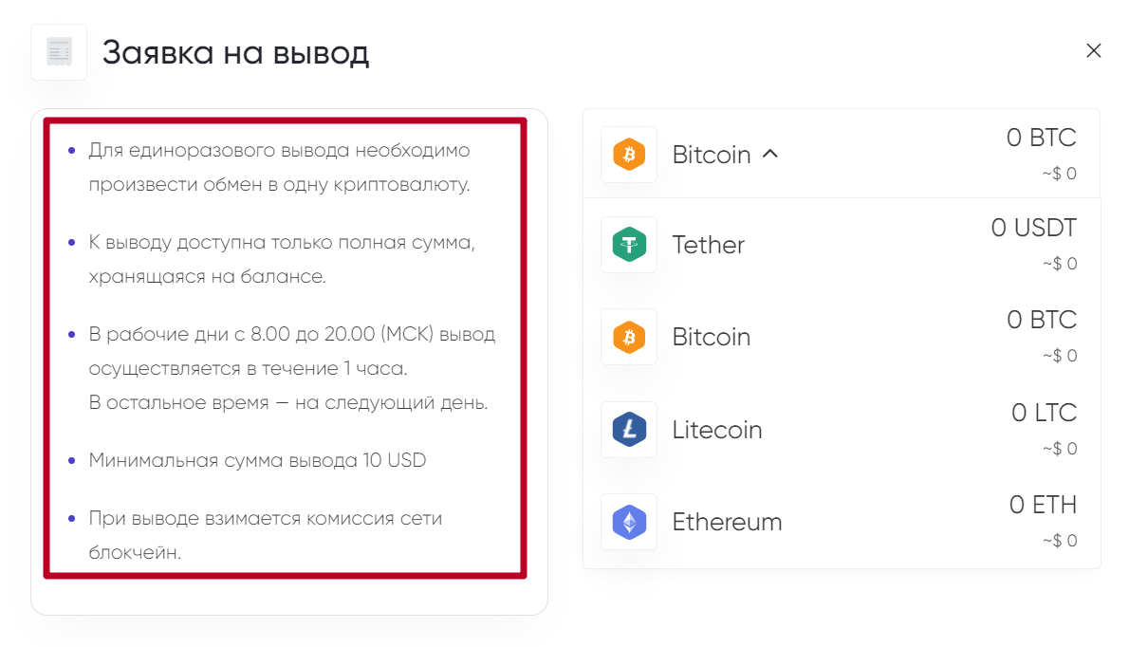This screenshot has width=1129, height=647.
Task: Click the 0 ETH balance amount
Action: [x=1043, y=506]
